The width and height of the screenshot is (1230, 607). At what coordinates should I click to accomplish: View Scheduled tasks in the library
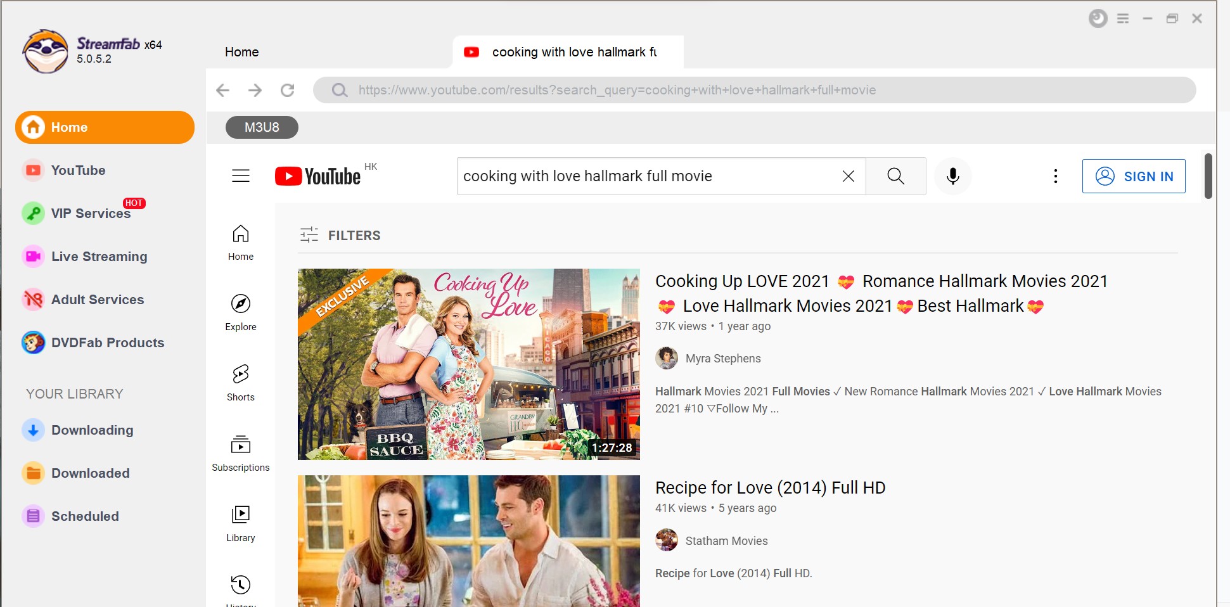click(84, 516)
